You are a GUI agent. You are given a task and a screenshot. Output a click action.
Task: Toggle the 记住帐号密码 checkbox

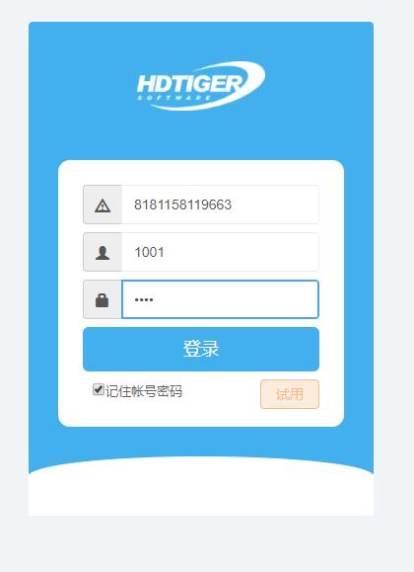pos(98,389)
